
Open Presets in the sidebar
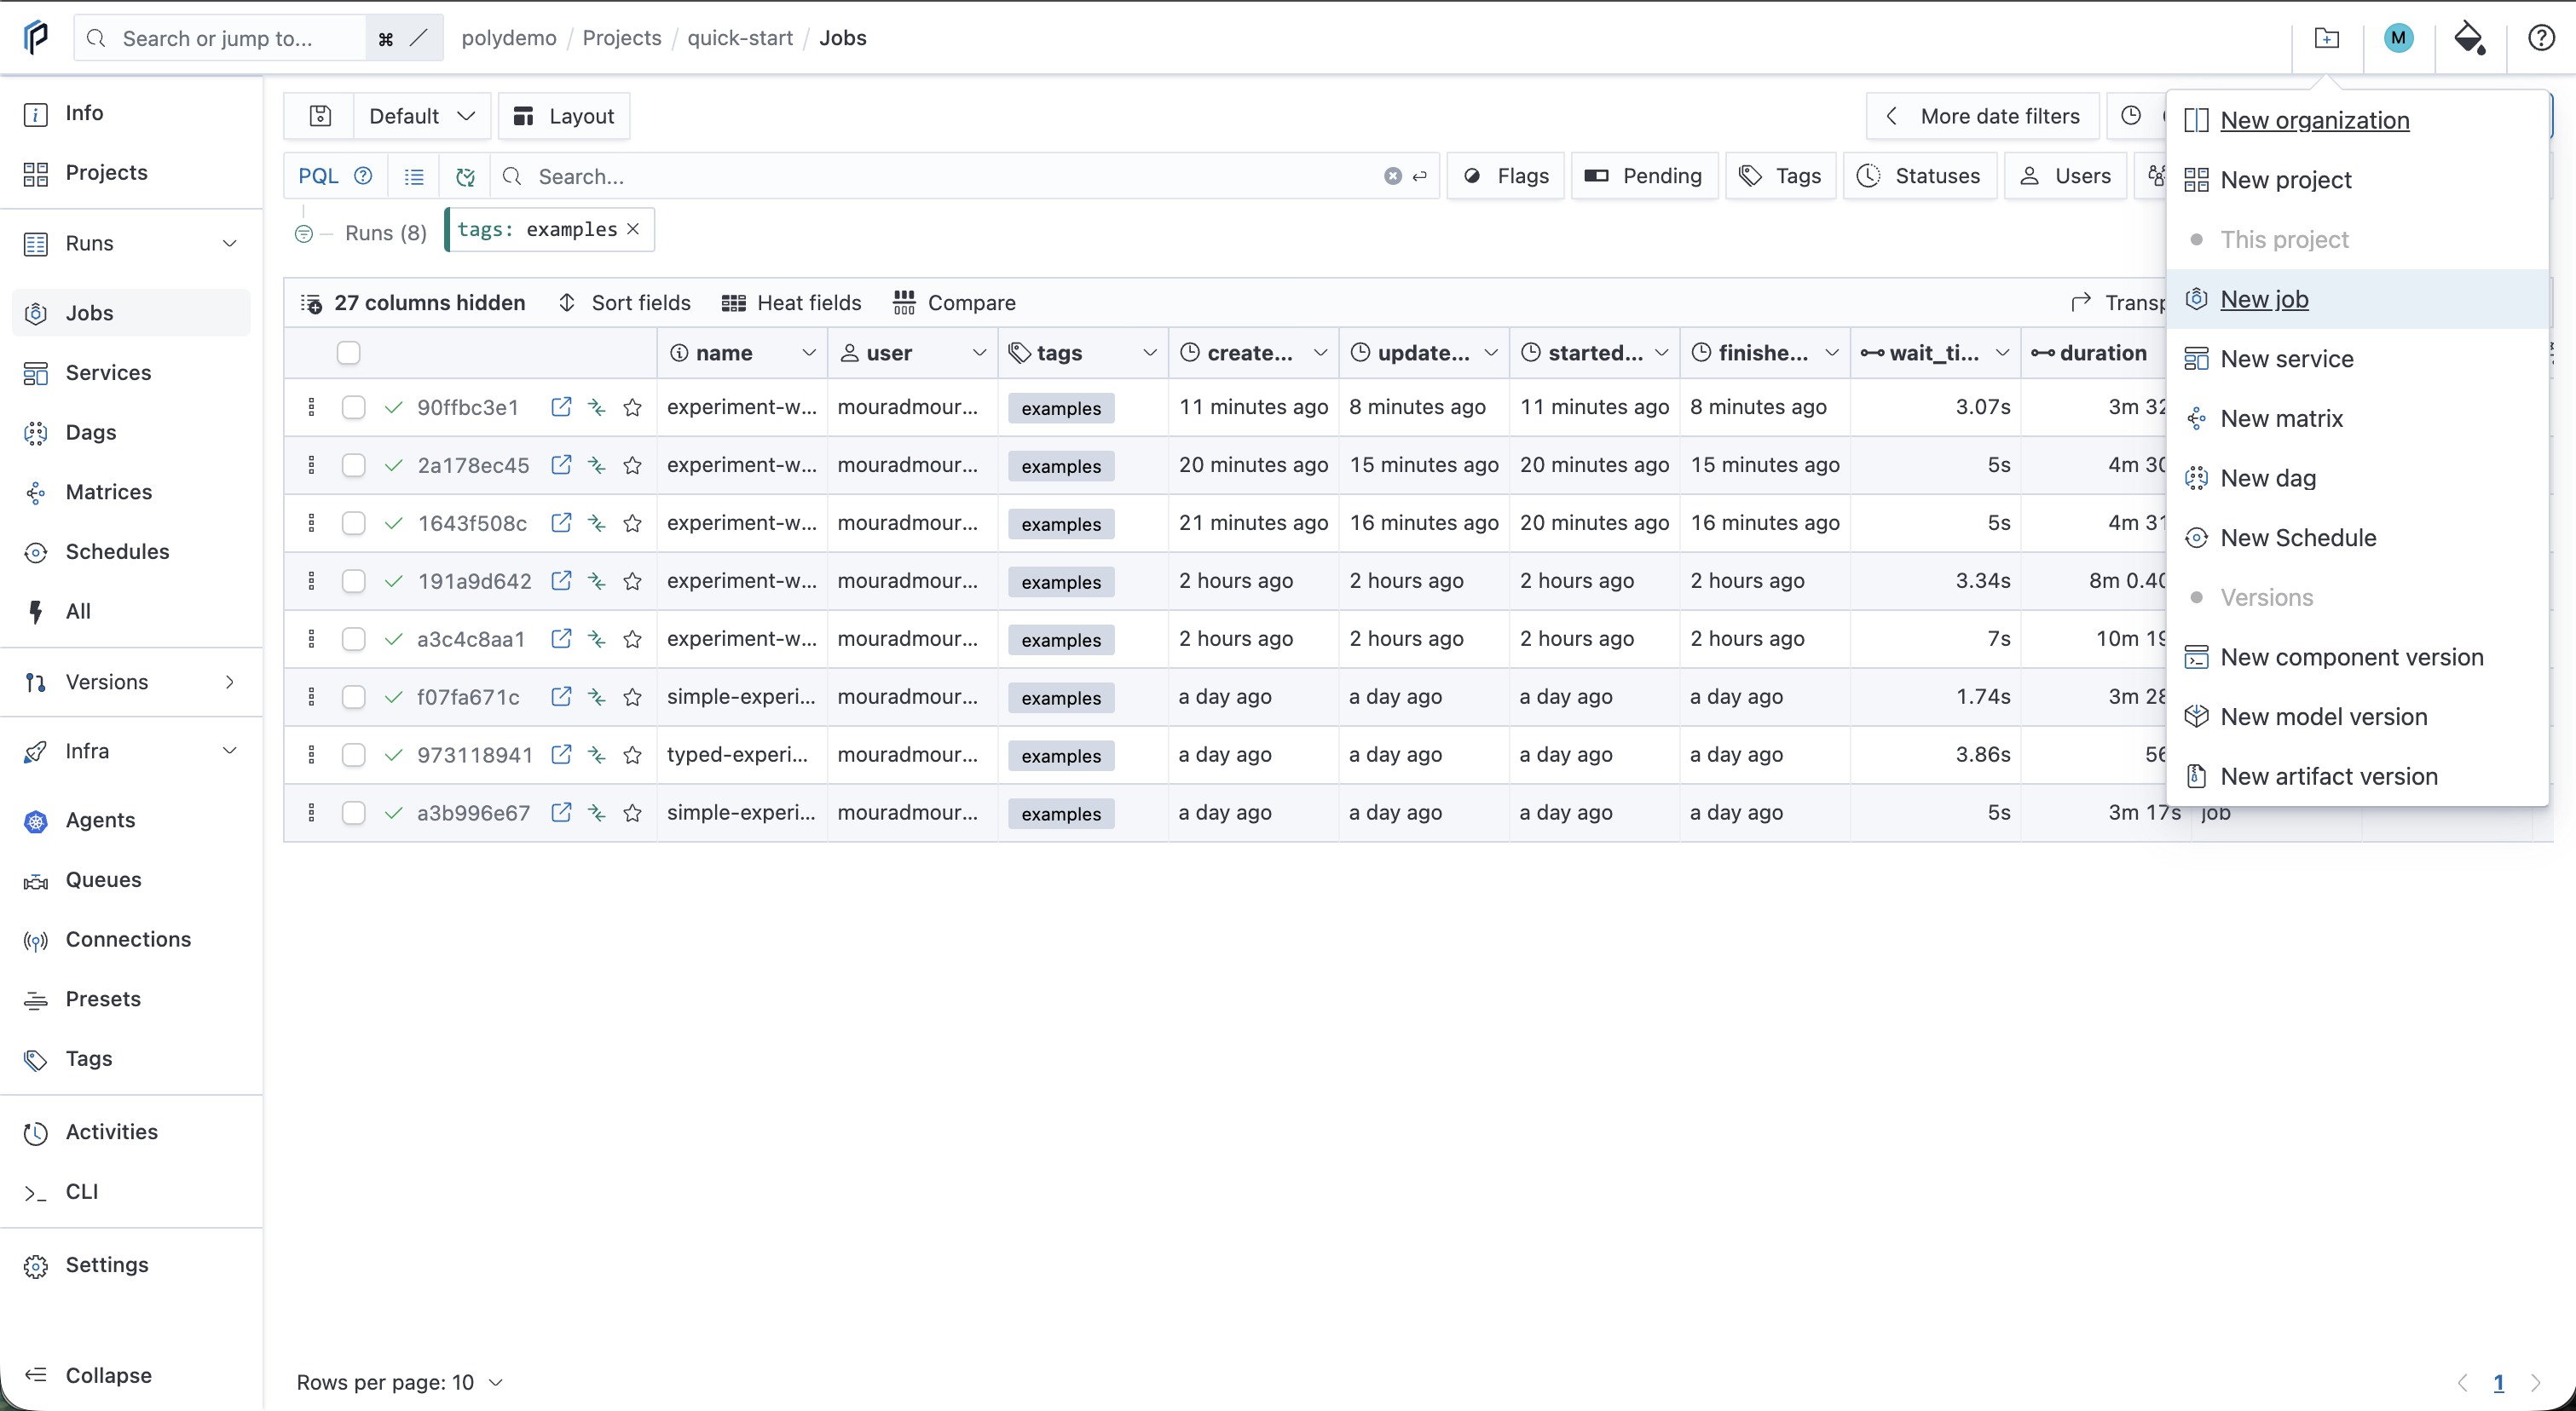pyautogui.click(x=131, y=999)
